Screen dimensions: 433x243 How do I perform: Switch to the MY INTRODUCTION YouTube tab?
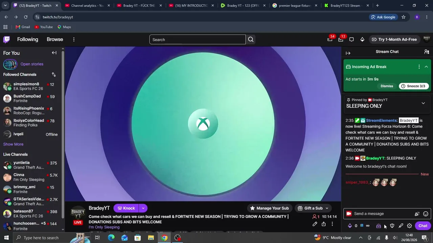click(191, 5)
